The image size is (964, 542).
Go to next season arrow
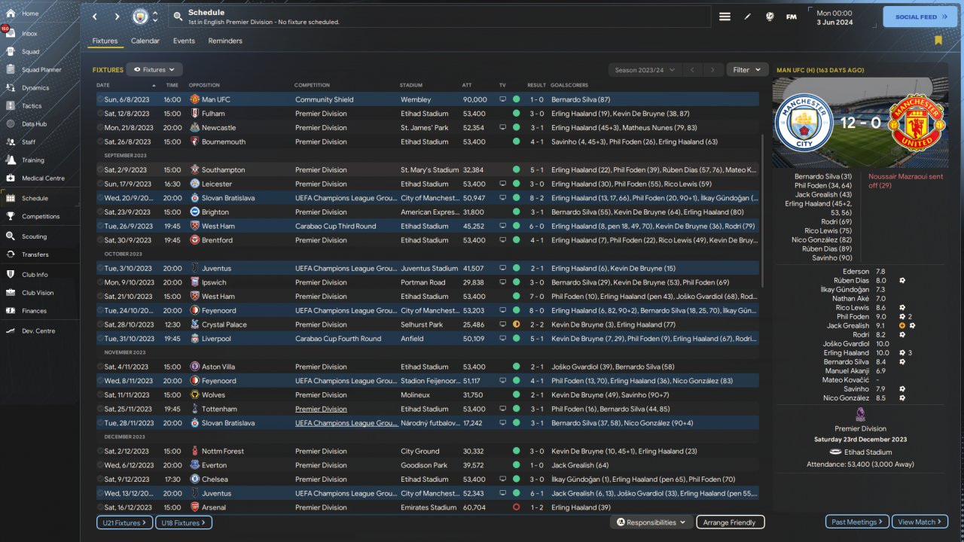(x=713, y=70)
